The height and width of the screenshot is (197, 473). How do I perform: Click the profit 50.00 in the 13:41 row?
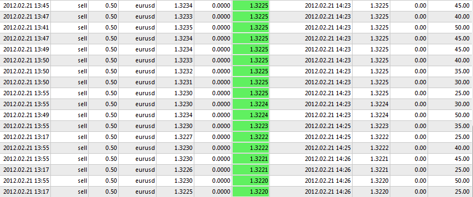[462, 28]
